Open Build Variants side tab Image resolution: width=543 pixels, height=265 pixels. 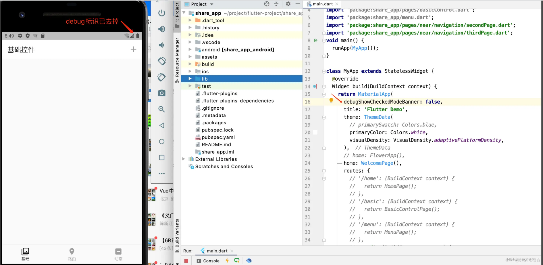pyautogui.click(x=177, y=236)
